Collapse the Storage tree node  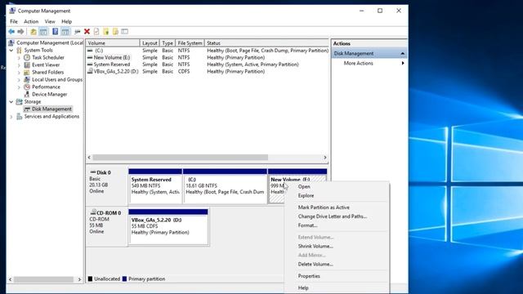11,101
